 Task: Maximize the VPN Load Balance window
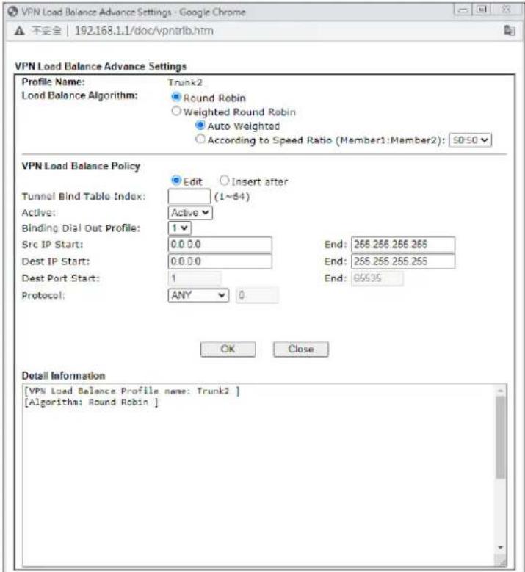482,10
